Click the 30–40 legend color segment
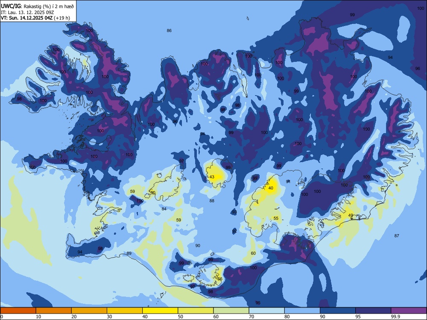427x320 pixels. pyautogui.click(x=125, y=311)
